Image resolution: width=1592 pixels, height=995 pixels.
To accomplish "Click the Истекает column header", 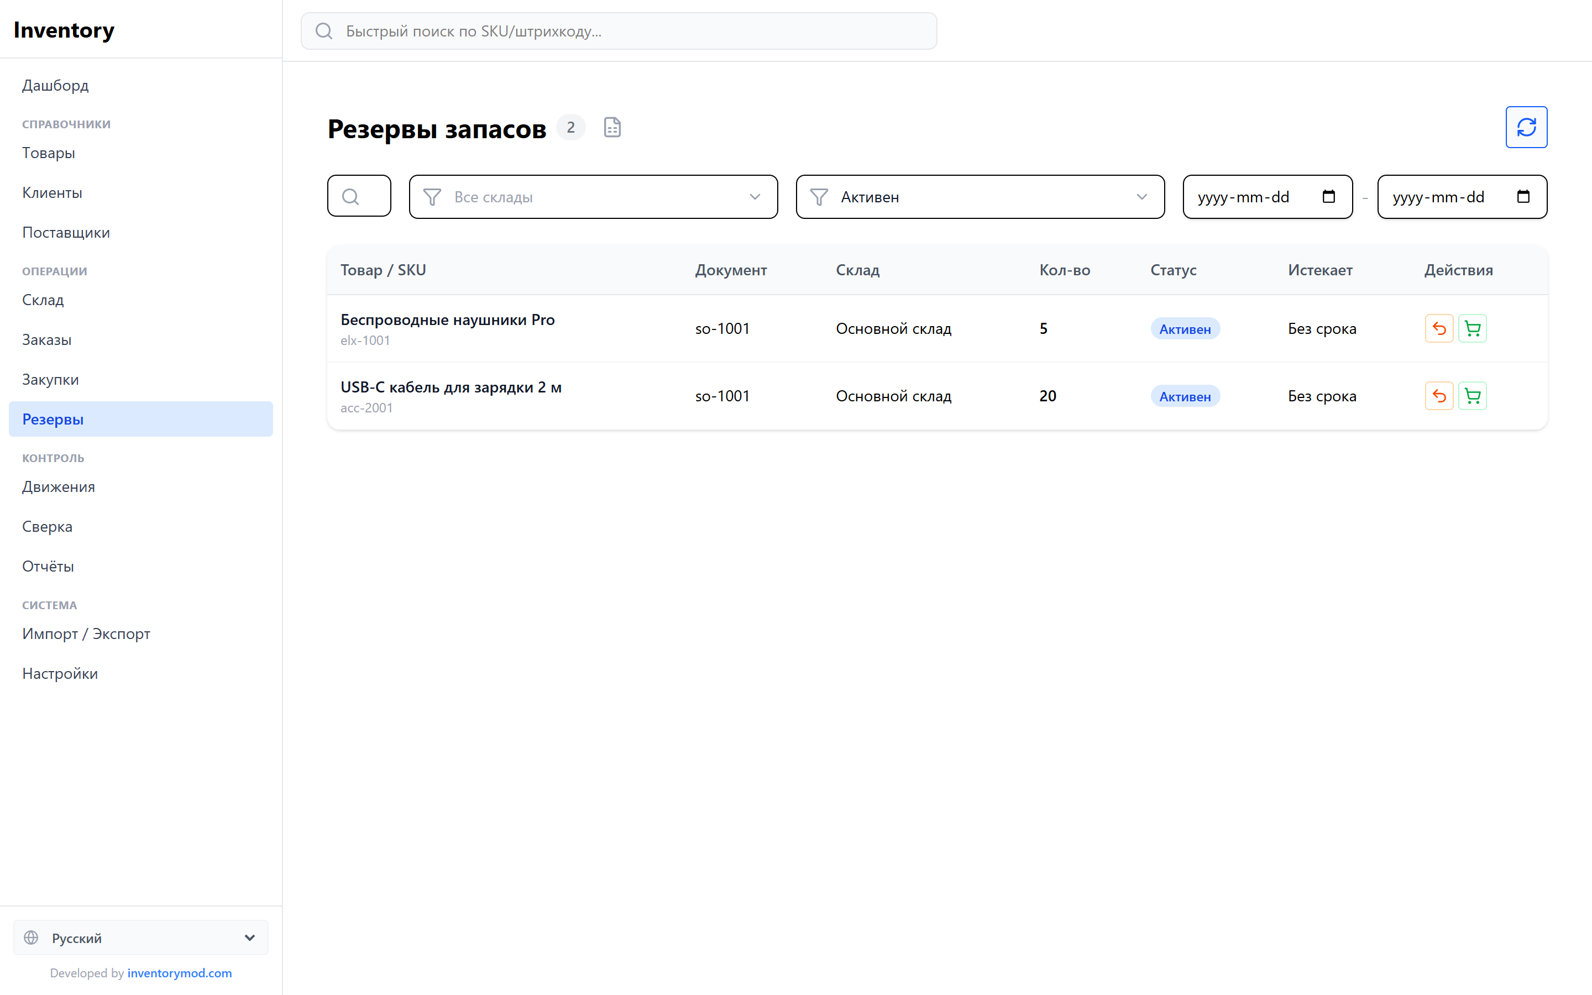I will click(1319, 270).
